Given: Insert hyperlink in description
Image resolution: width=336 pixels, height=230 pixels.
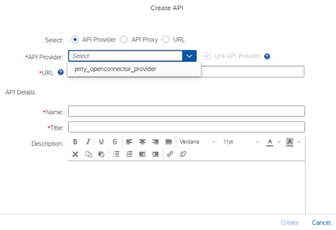Looking at the screenshot, I should (x=170, y=154).
